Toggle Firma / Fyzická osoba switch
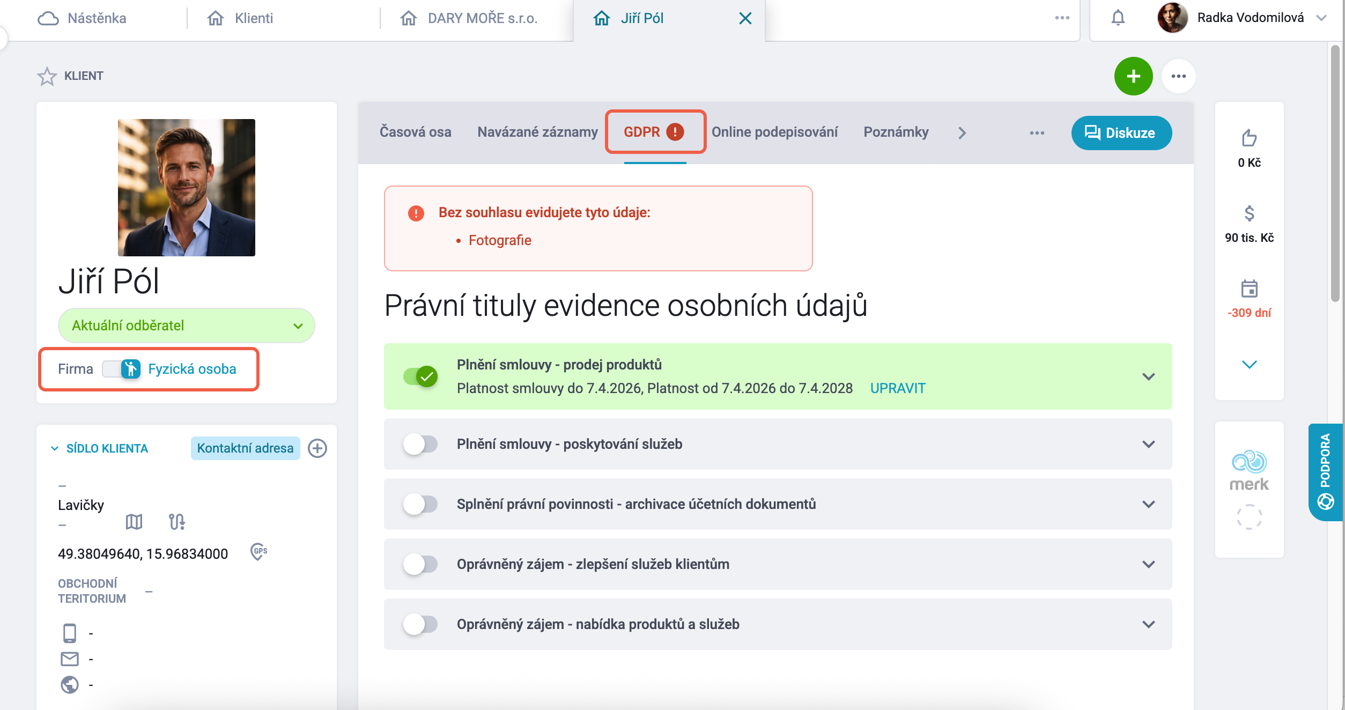 click(x=122, y=369)
